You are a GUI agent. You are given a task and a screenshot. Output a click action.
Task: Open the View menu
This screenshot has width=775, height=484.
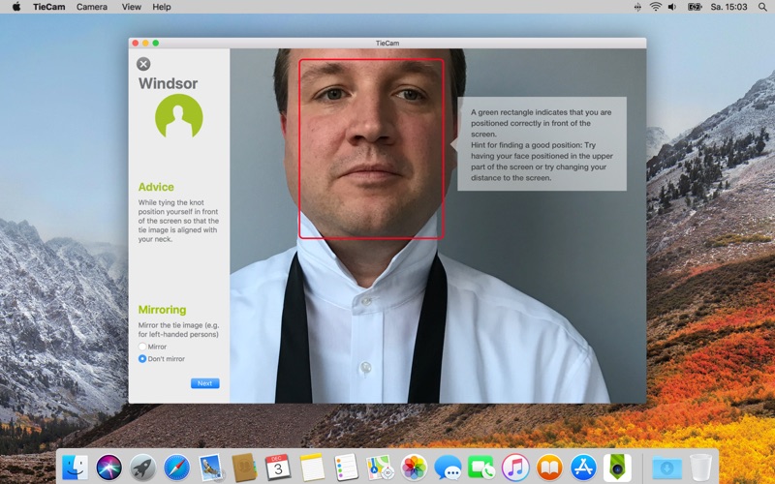131,7
